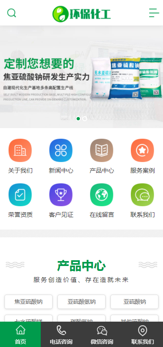Click 客户见证 label text
The image size is (163, 347).
tap(61, 215)
